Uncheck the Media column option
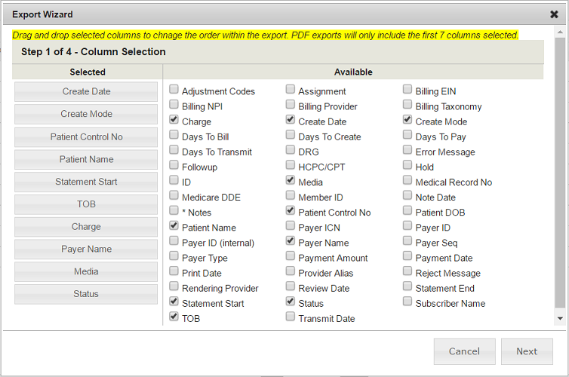The width and height of the screenshot is (569, 377). tap(291, 181)
